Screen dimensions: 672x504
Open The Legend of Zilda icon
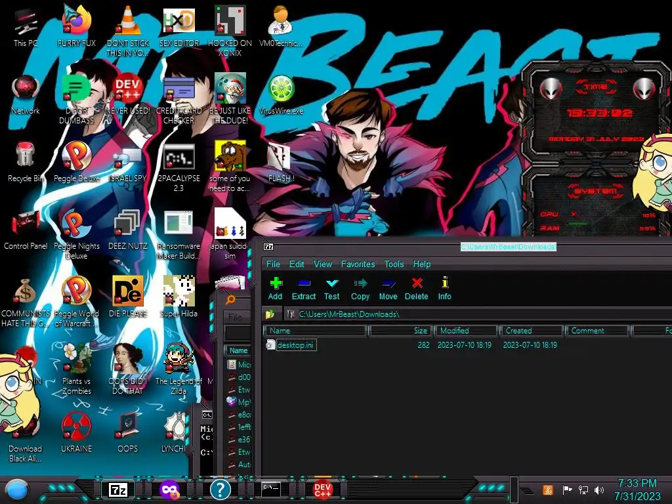[x=179, y=369]
